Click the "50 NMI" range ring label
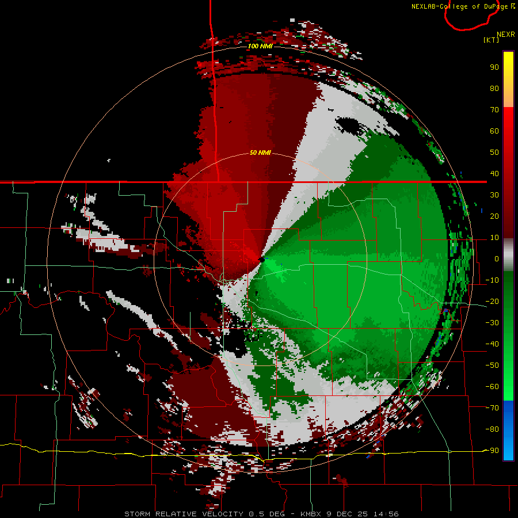Image resolution: width=518 pixels, height=518 pixels. click(x=260, y=153)
